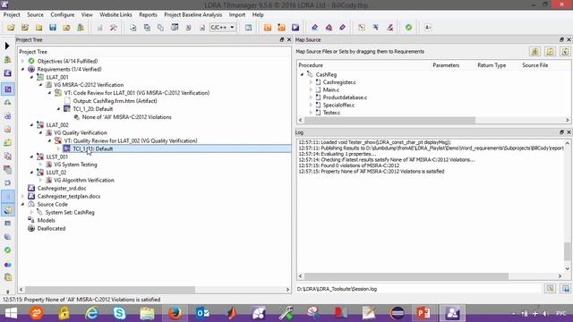Click the Procedure column header
Image resolution: width=573 pixels, height=322 pixels.
[x=311, y=65]
